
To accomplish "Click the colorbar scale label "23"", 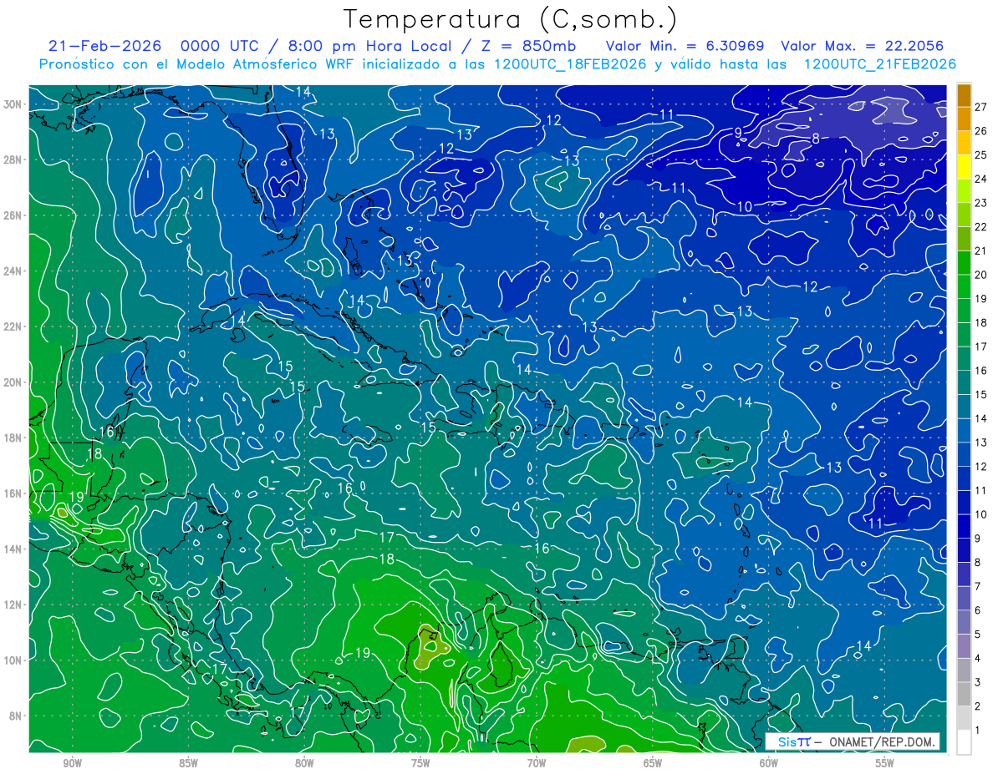I will (x=980, y=203).
